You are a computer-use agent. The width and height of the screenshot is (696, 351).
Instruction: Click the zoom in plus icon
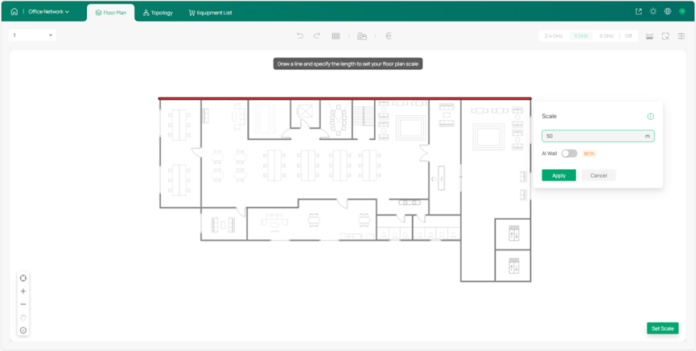tap(23, 291)
